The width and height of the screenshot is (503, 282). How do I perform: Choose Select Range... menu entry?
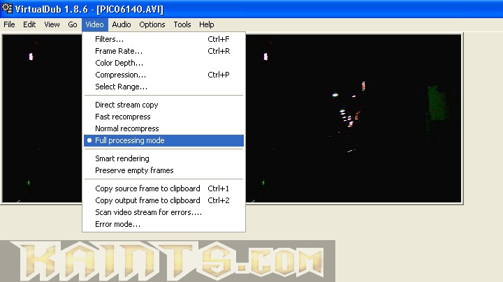(163, 87)
